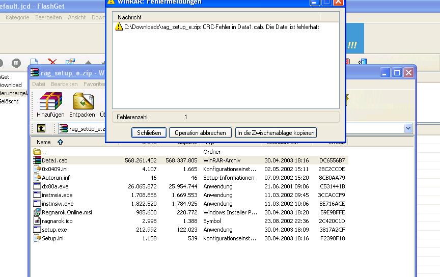Open the Favoriten menu in WinRAR
Viewport: 440px width, 277px height.
pos(94,84)
